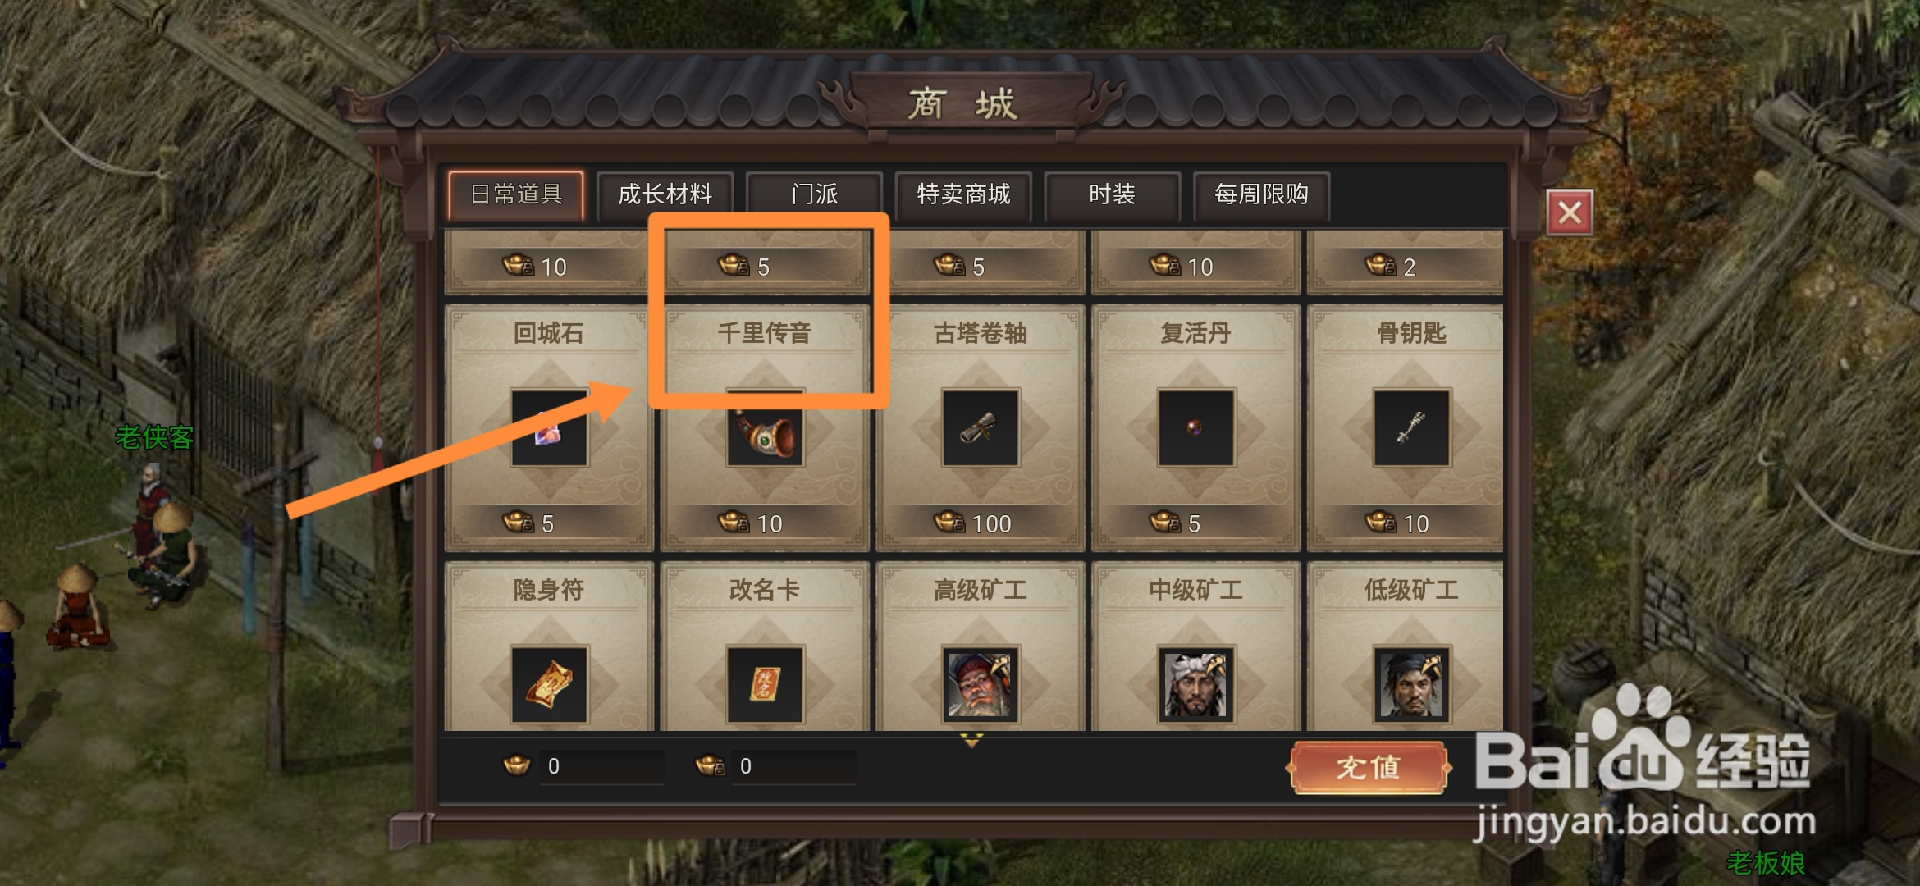Expand more items with the down arrow
The height and width of the screenshot is (886, 1920).
[971, 741]
